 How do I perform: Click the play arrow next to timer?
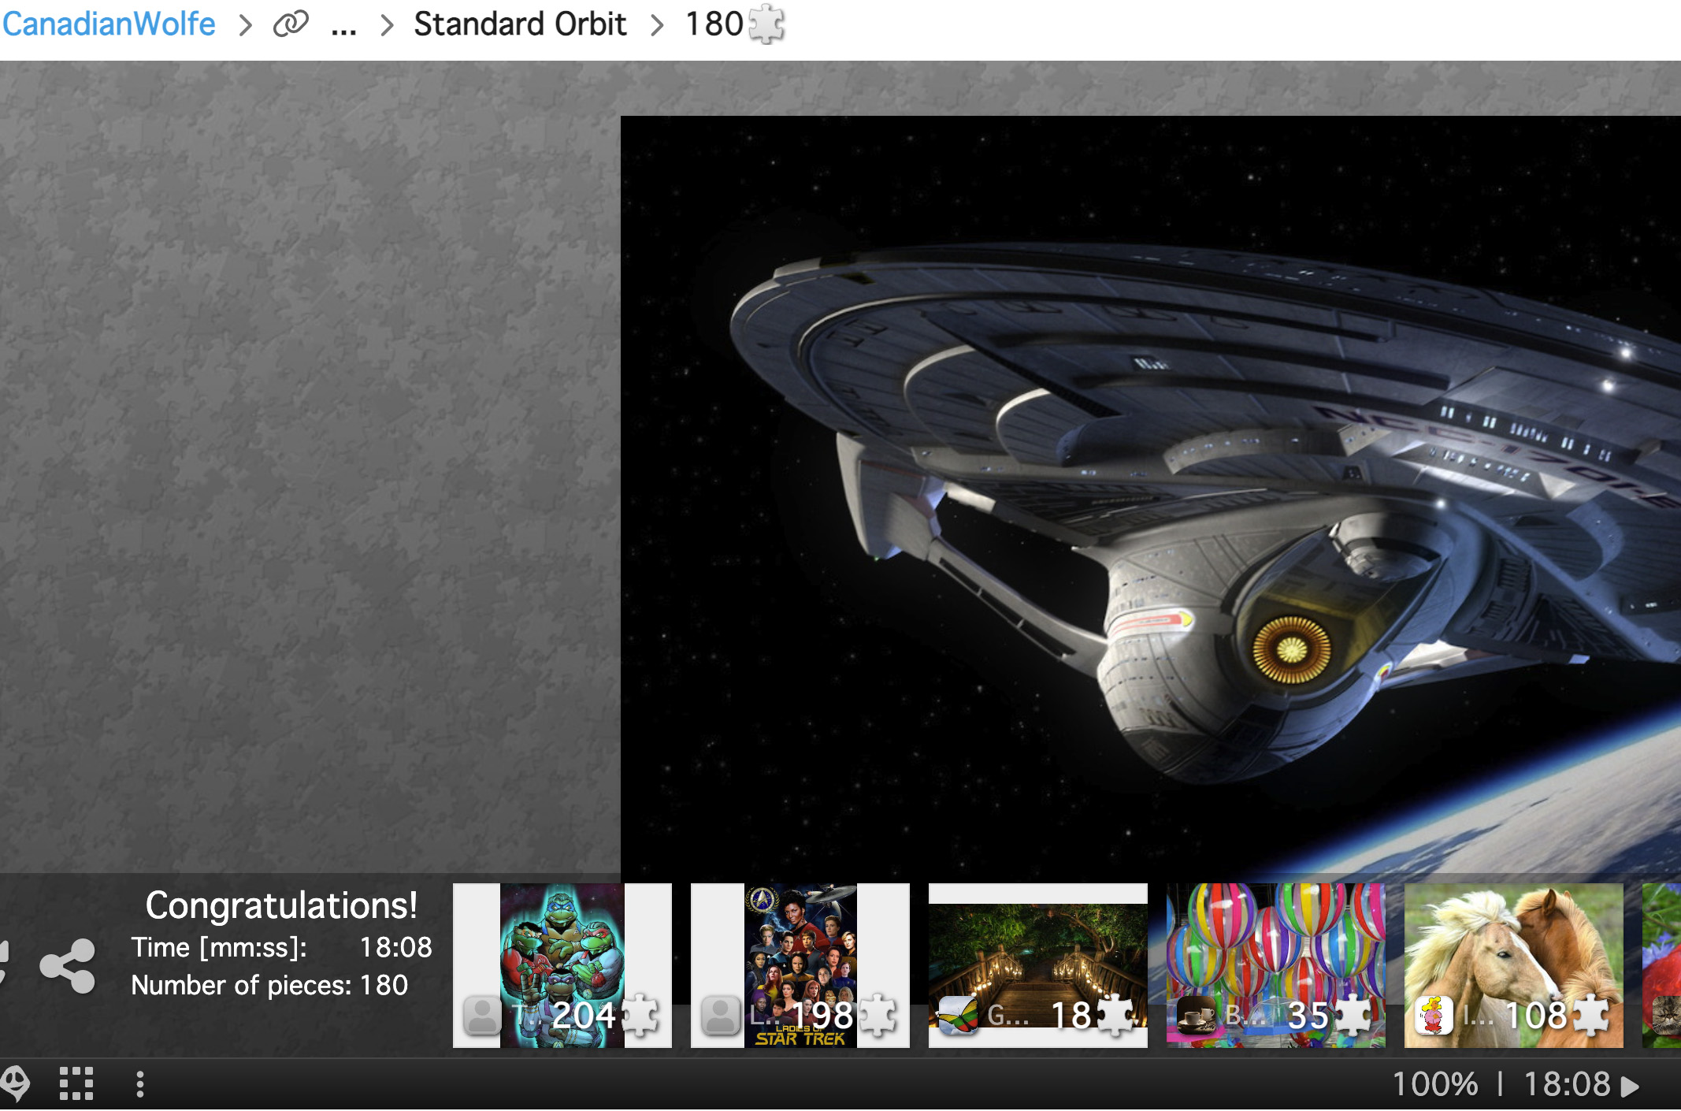point(1630,1087)
